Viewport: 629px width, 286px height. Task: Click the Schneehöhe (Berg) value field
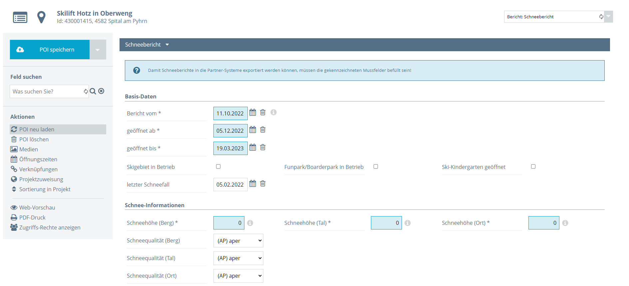pos(229,223)
